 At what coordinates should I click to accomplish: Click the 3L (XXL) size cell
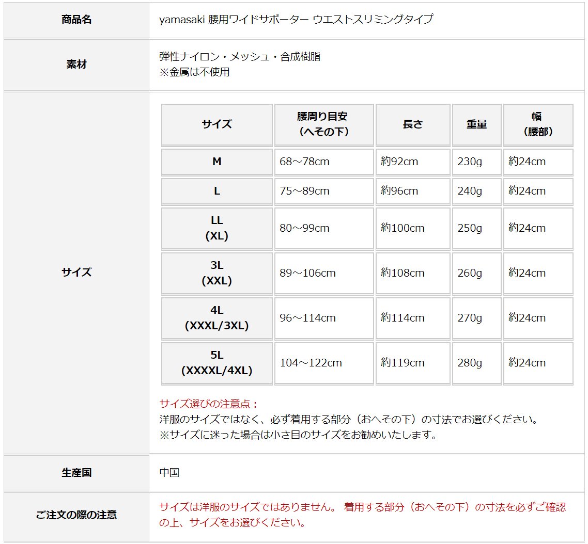tap(216, 273)
